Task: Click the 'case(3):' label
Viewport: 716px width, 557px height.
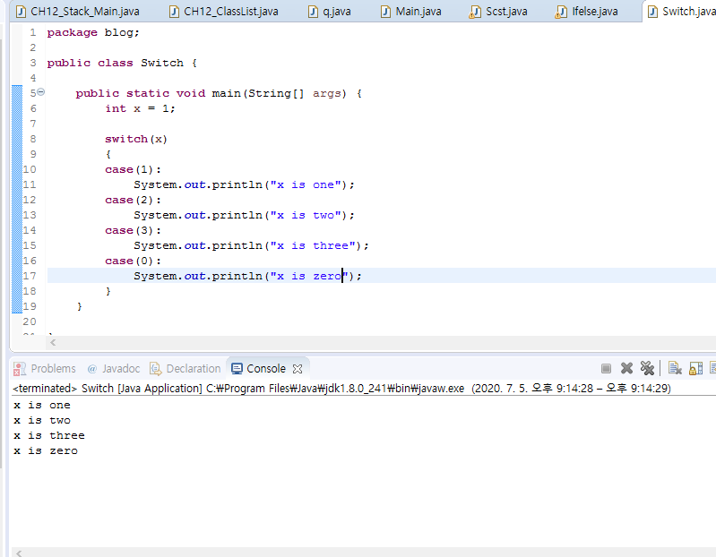Action: 133,230
